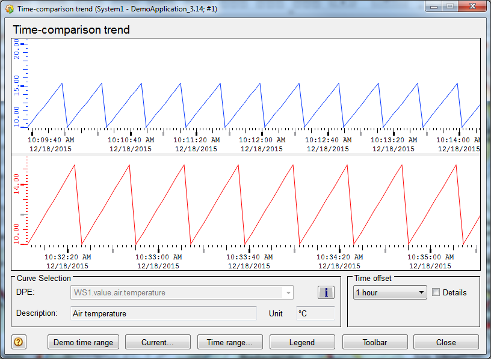
Task: Click the Time range... button
Action: [x=229, y=342]
